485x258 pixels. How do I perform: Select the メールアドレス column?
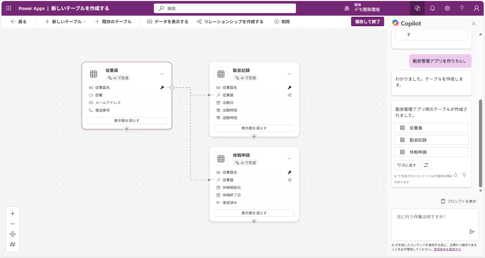point(127,102)
